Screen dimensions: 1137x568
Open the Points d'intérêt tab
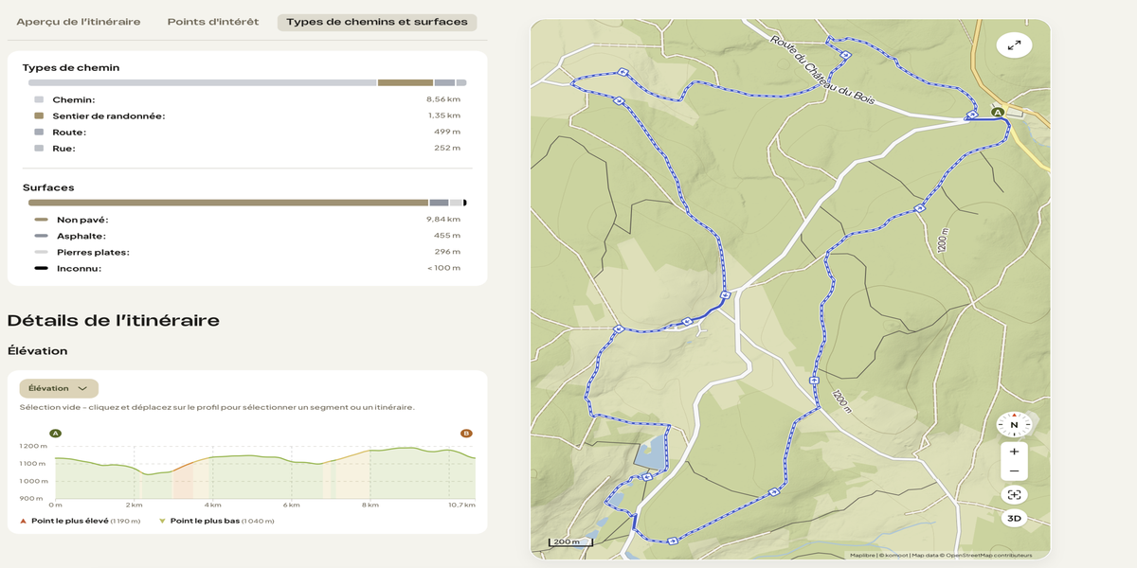(213, 22)
